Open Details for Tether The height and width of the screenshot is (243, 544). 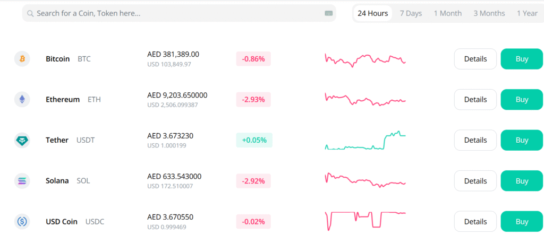pos(475,140)
